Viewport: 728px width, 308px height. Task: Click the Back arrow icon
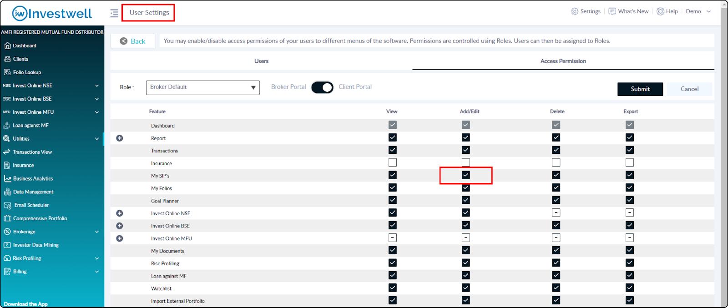point(123,41)
